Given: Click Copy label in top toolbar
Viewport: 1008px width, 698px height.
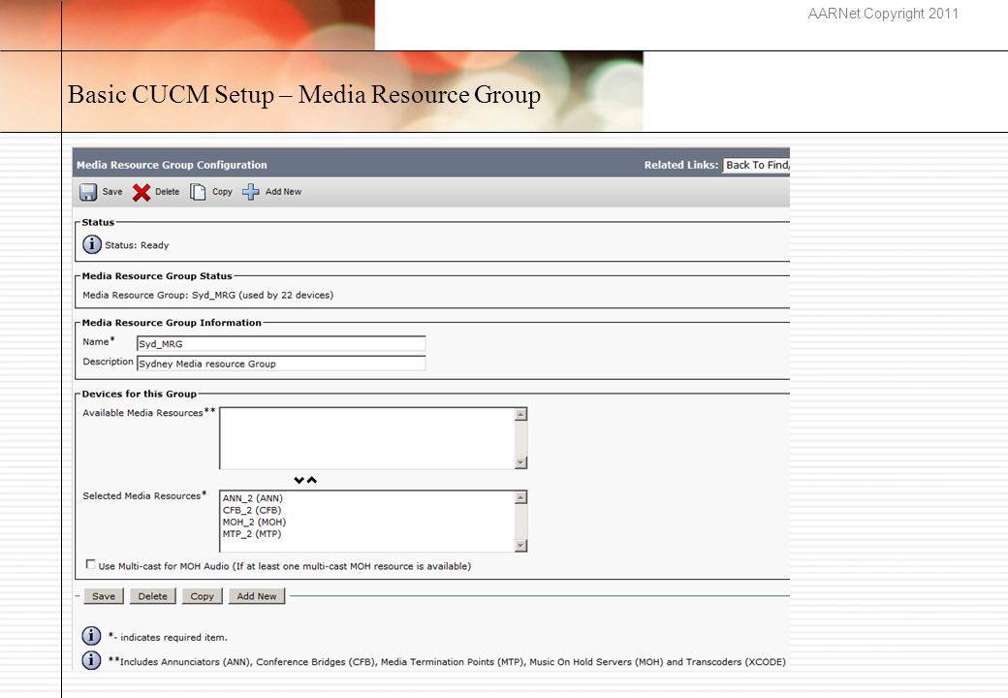Looking at the screenshot, I should tap(222, 192).
